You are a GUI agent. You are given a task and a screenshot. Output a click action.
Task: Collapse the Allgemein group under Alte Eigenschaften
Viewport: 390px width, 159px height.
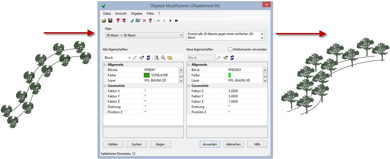105,65
